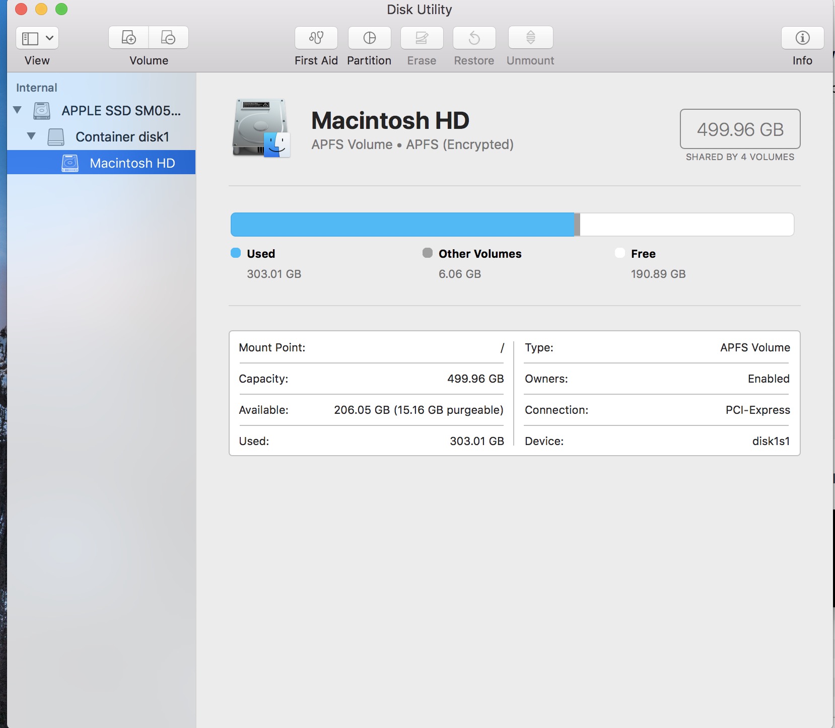Click the Mount Point "/" value

click(502, 347)
